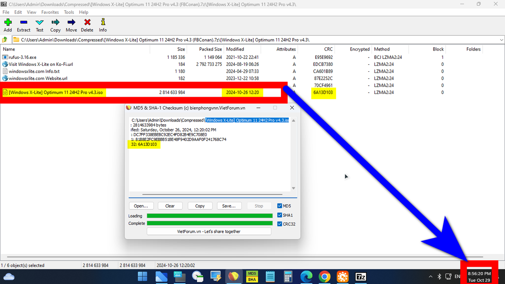Enable the MD5 checksum checkbox
This screenshot has width=505, height=284.
point(279,206)
